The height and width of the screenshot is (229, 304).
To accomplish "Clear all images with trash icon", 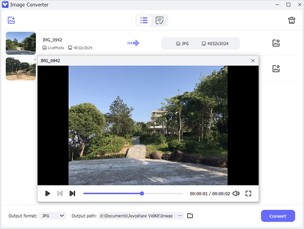I will pyautogui.click(x=291, y=20).
